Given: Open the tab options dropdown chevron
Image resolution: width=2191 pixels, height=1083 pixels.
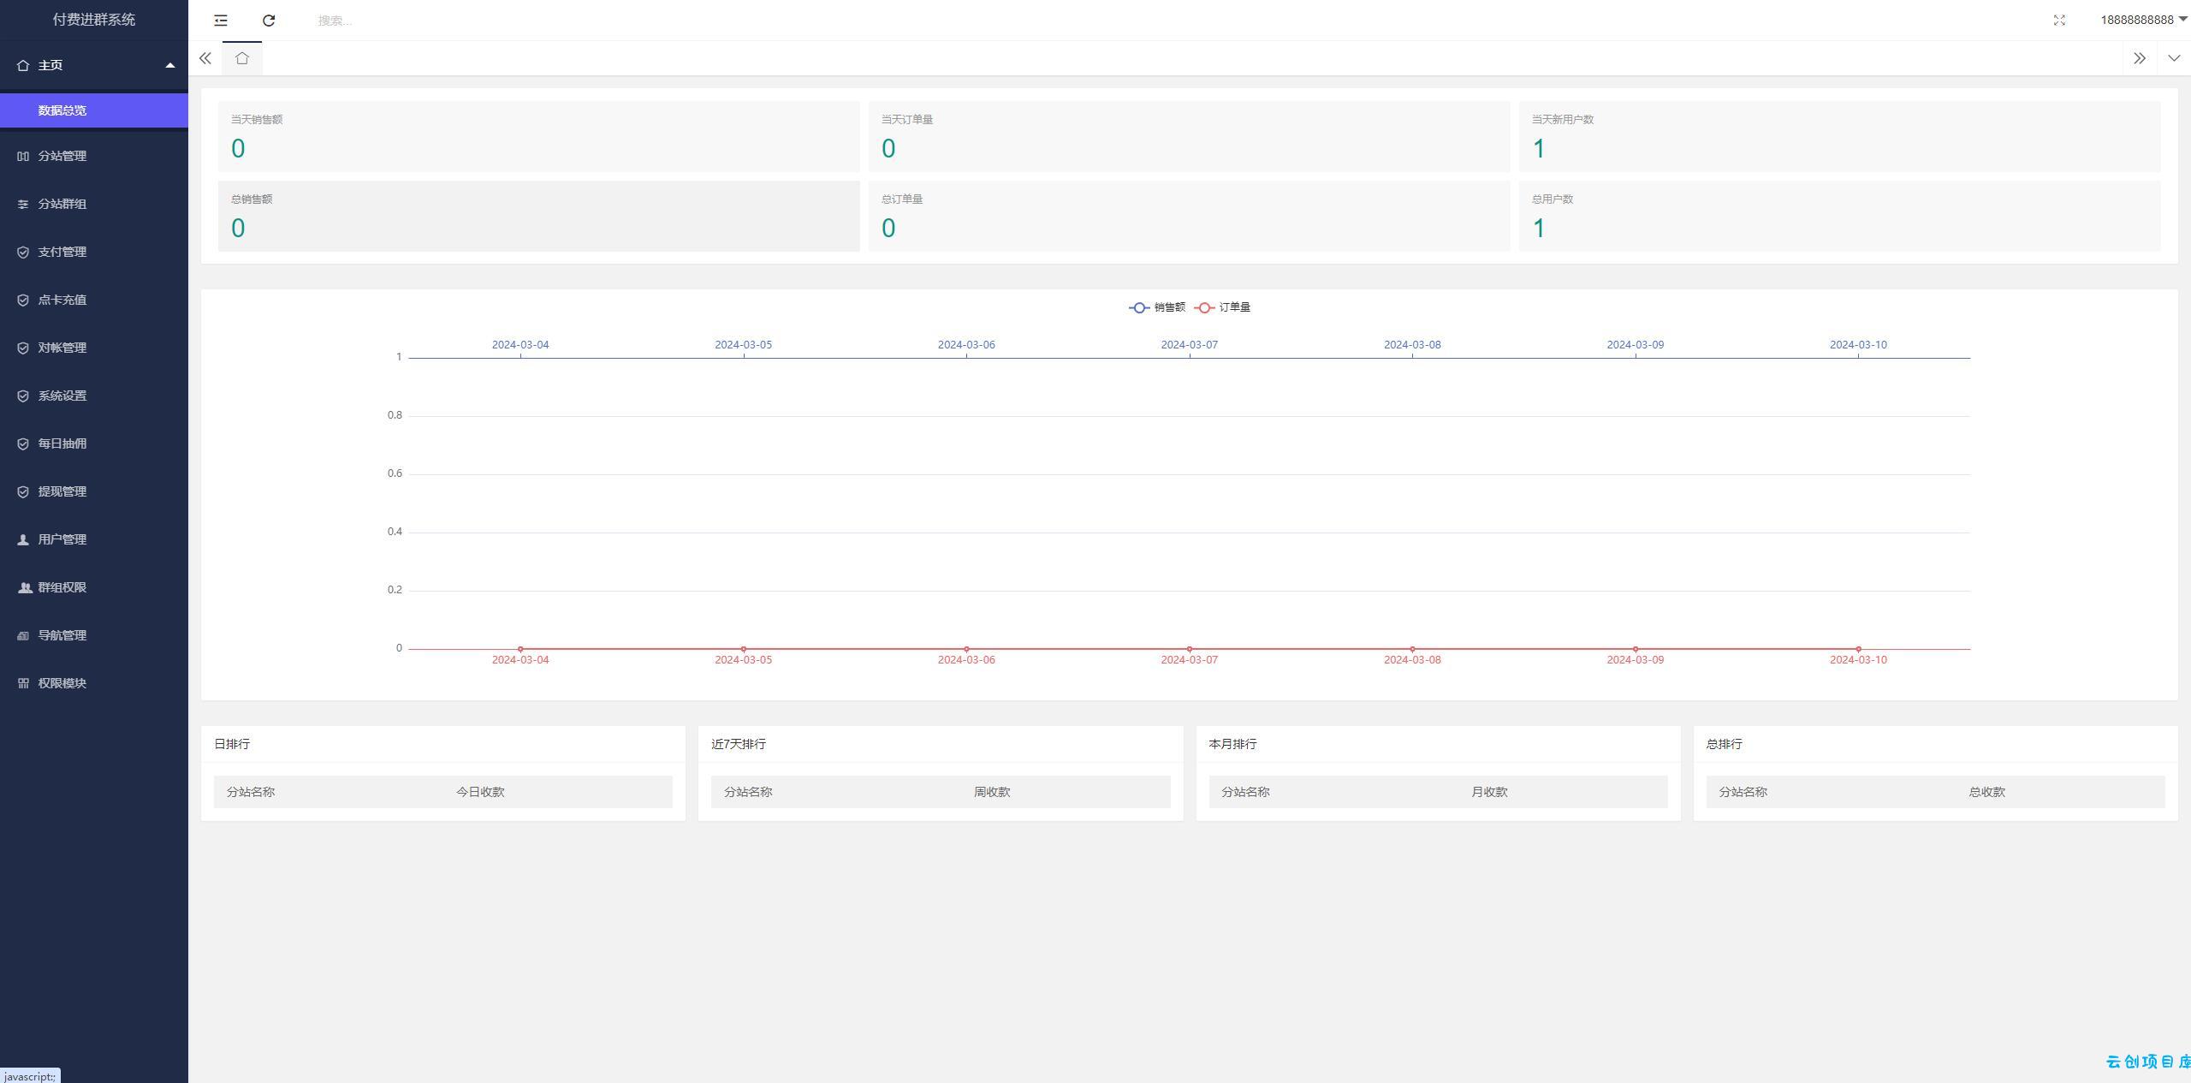Looking at the screenshot, I should click(2174, 58).
